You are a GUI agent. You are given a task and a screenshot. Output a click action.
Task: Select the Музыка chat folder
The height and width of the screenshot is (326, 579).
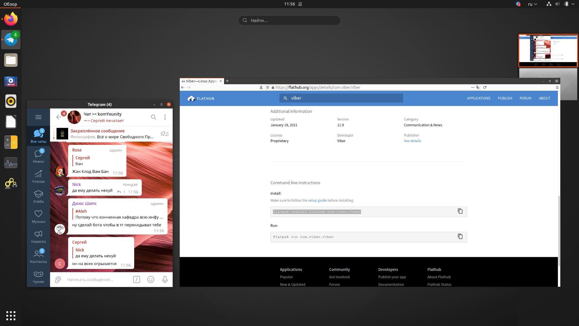click(38, 216)
